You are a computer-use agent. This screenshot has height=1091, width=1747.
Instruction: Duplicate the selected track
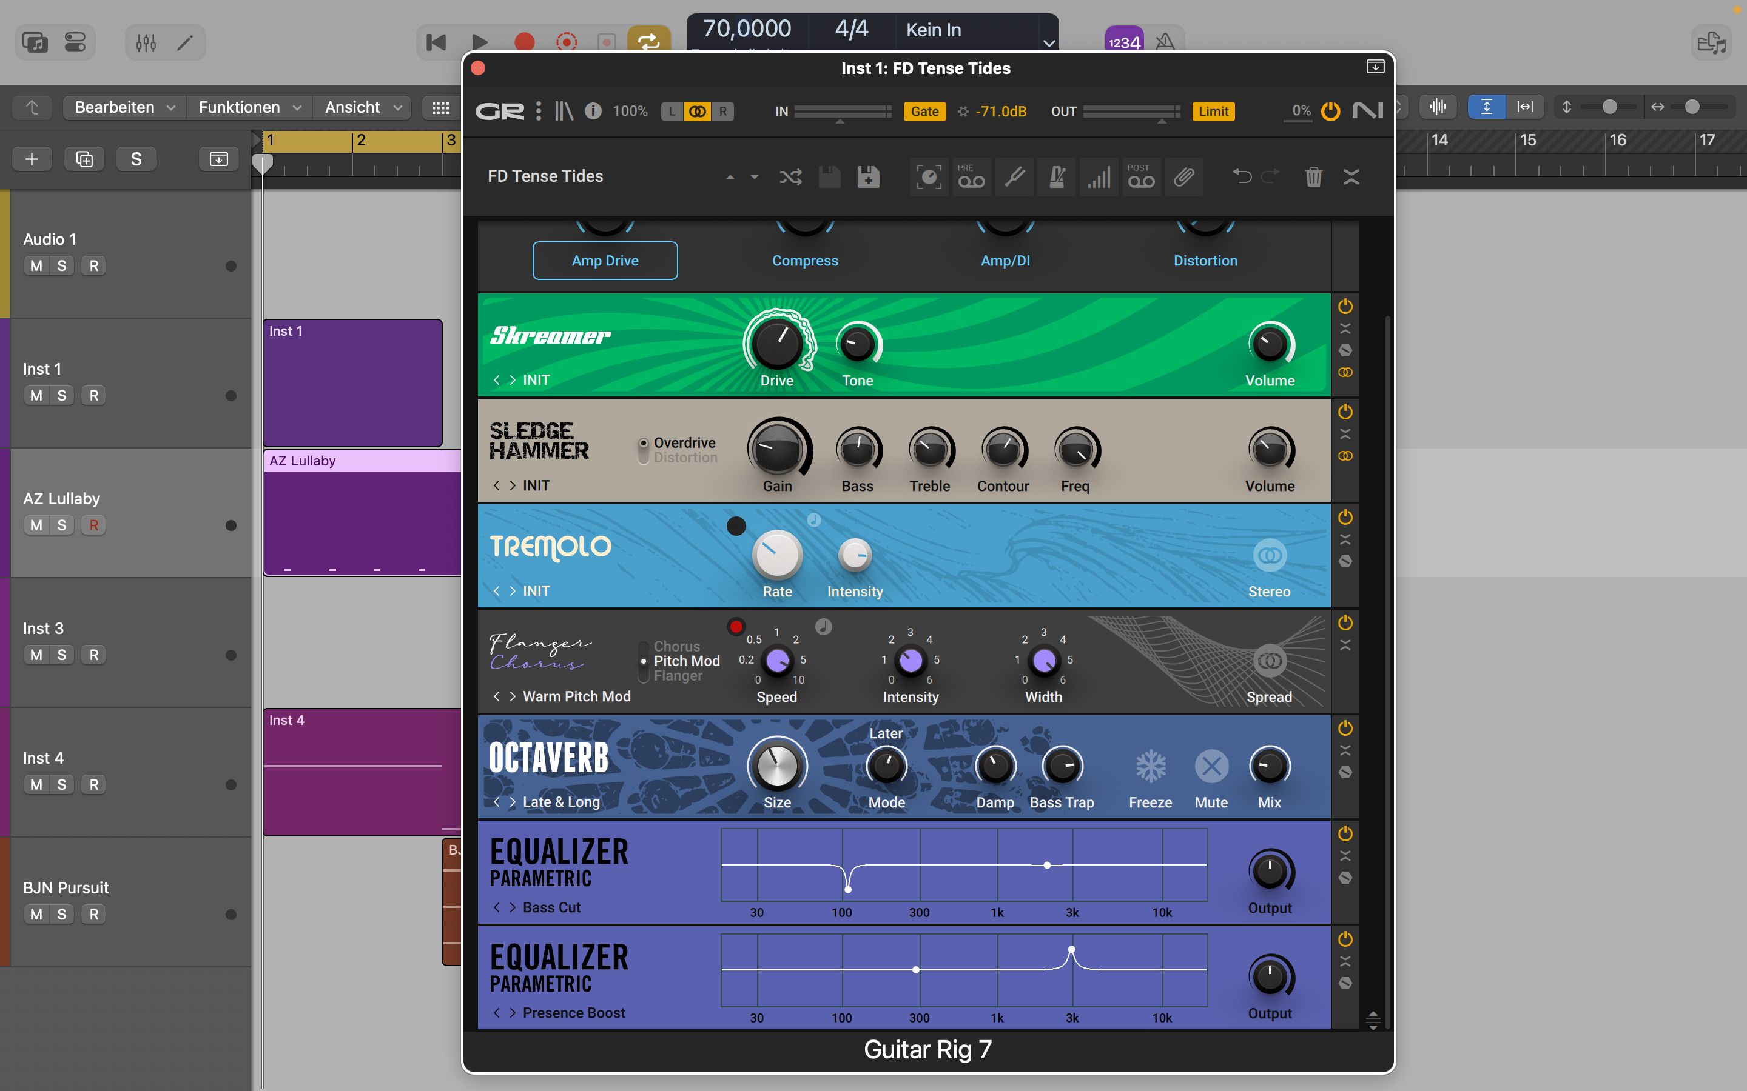[x=84, y=159]
